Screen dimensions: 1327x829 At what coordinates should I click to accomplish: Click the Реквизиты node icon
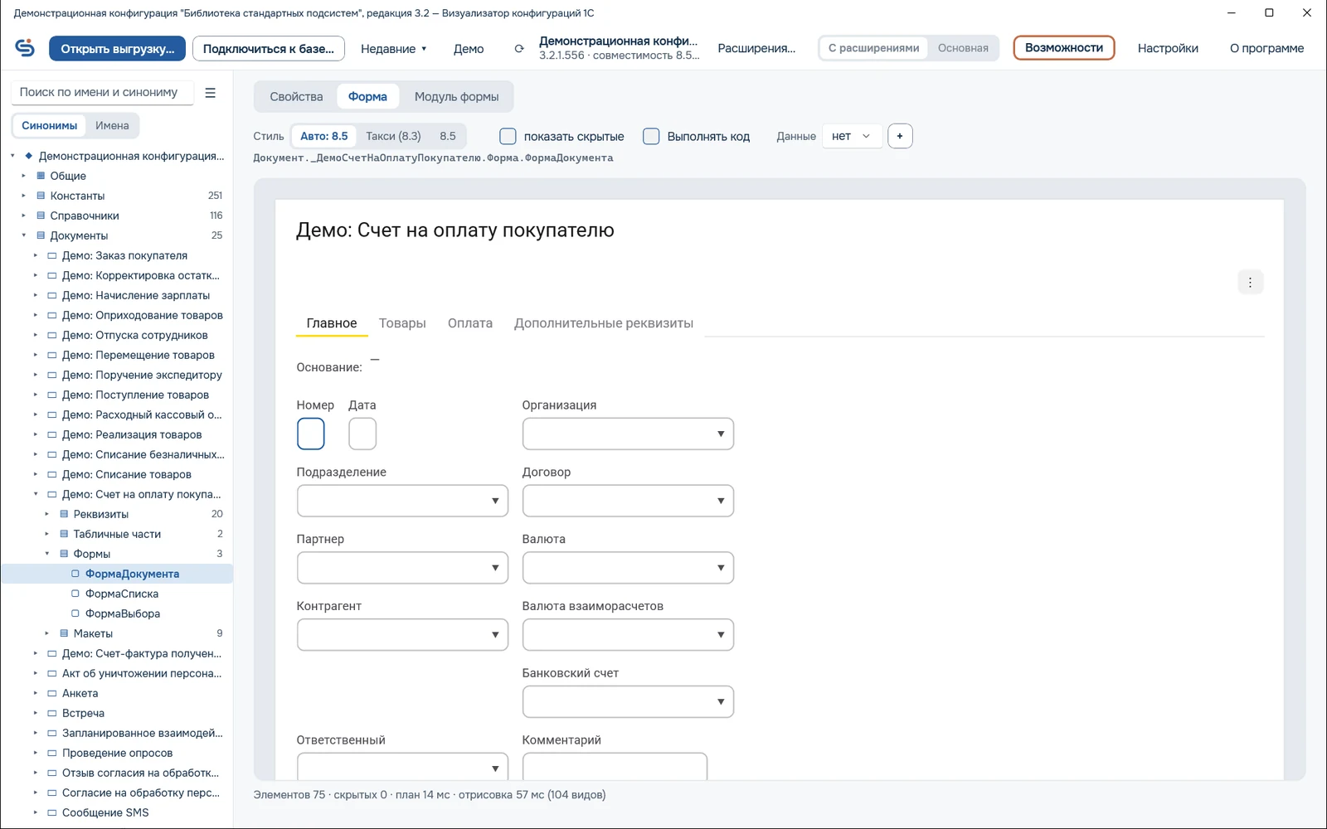click(64, 514)
